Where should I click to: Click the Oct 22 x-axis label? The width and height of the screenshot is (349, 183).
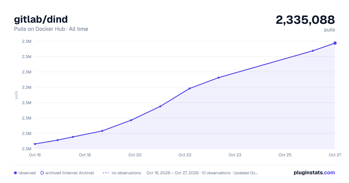pyautogui.click(x=185, y=155)
